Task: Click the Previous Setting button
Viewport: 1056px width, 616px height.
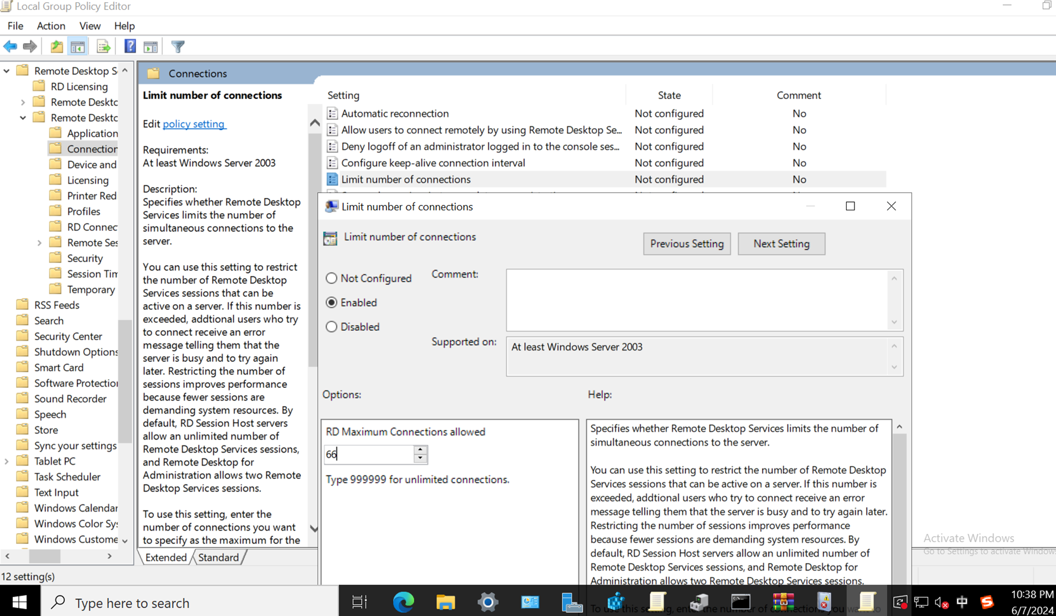Action: coord(687,244)
